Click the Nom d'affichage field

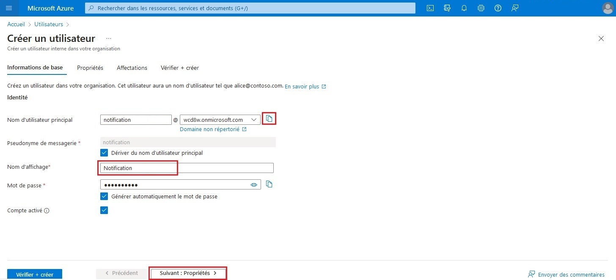pyautogui.click(x=187, y=168)
